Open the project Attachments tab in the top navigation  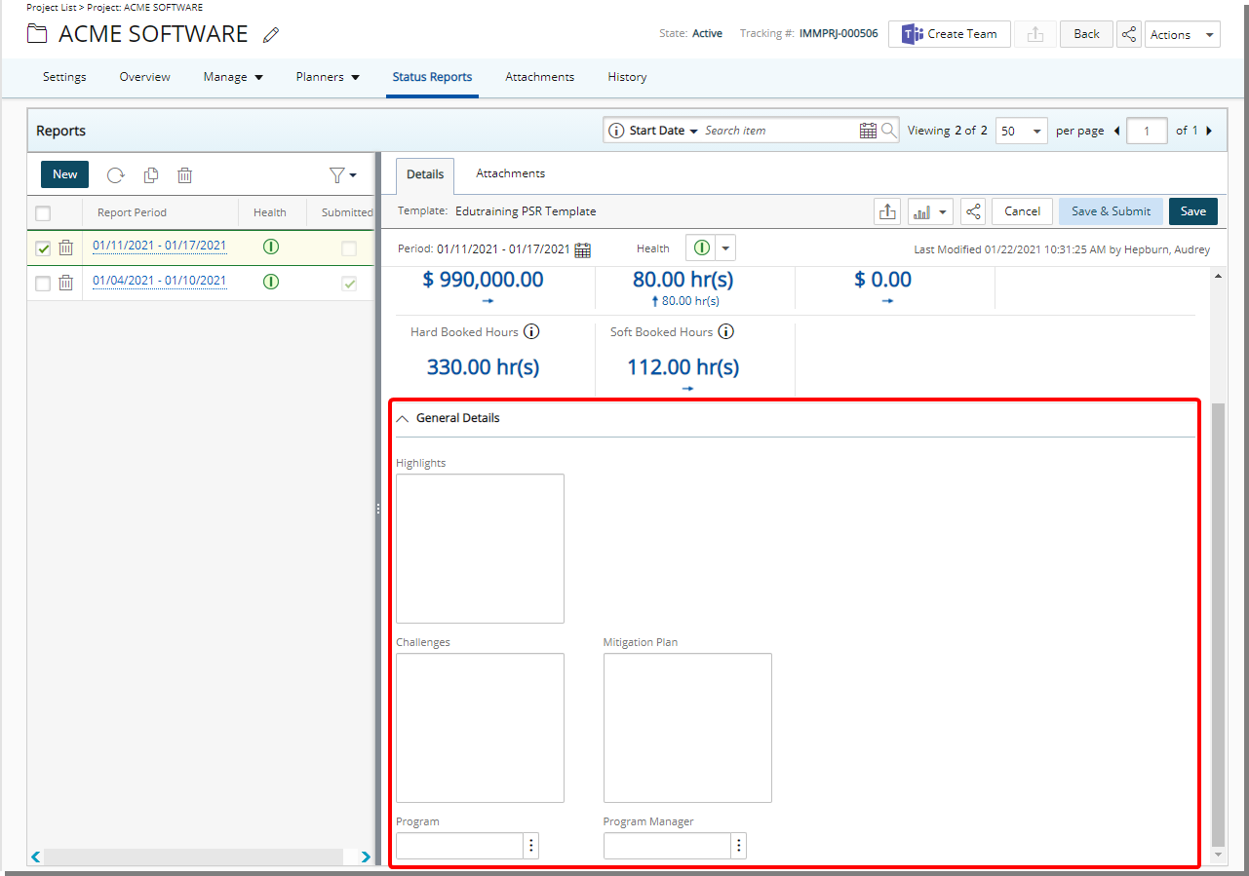point(539,77)
